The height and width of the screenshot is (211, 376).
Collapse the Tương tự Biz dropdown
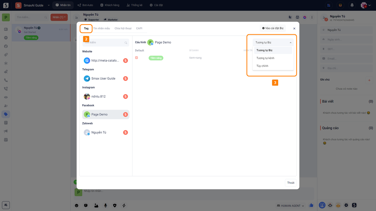(x=273, y=42)
